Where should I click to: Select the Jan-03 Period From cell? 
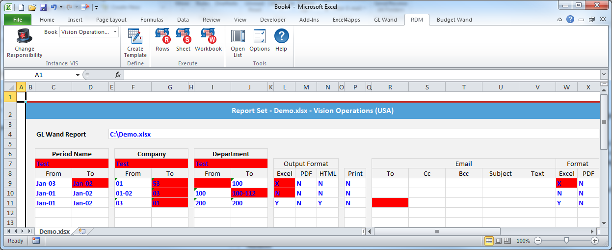click(x=53, y=183)
